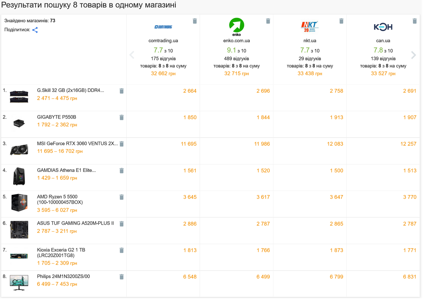Open can.ua store link
423x299 pixels.
point(383,41)
